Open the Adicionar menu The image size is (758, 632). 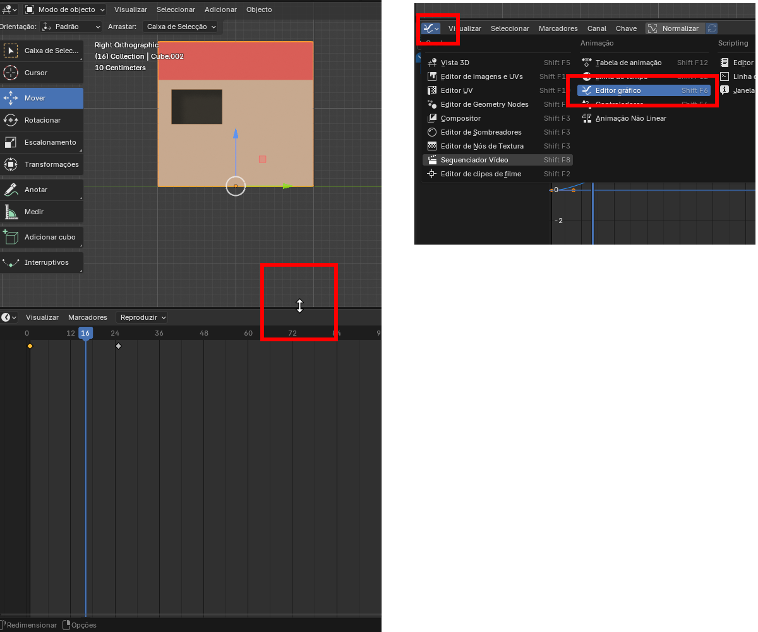click(x=220, y=9)
